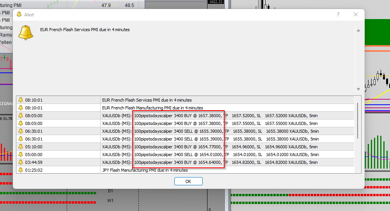The height and width of the screenshot is (211, 390).
Task: Select the 'BUY @ 1654.64000' alert message
Action: (x=210, y=162)
